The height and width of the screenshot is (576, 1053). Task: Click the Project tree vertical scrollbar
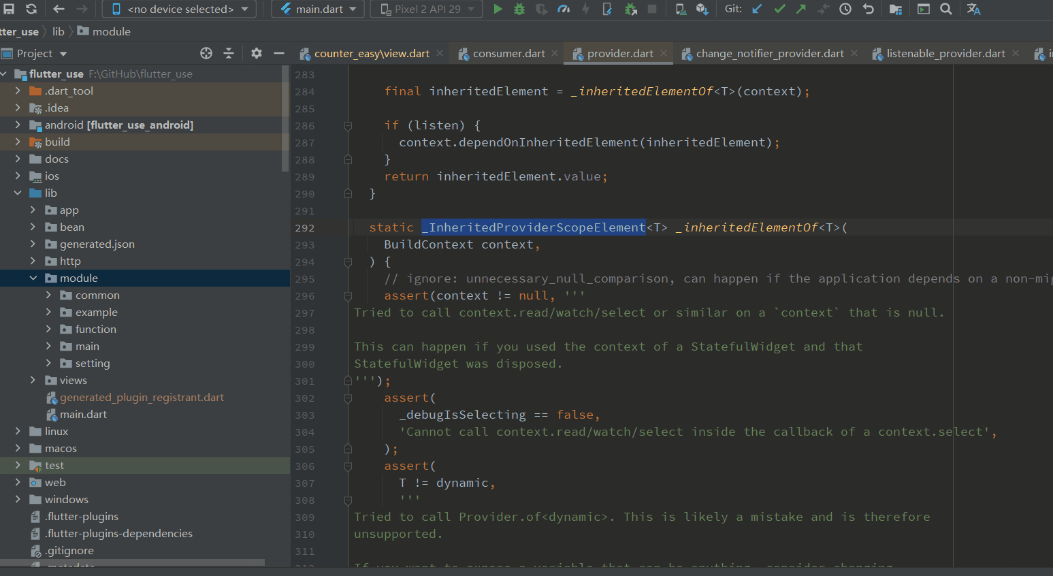click(x=285, y=118)
